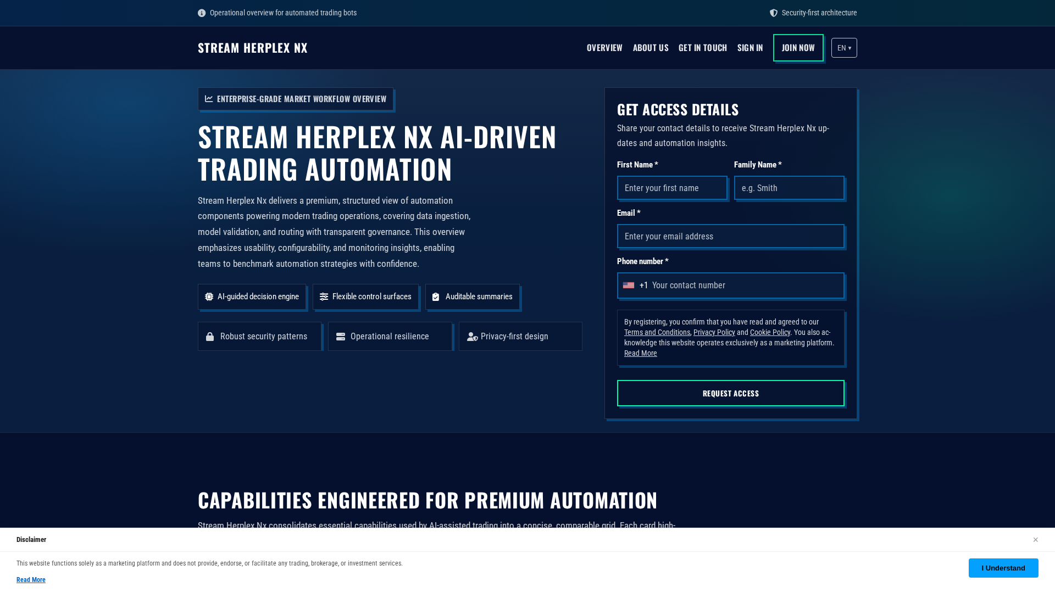Viewport: 1055px width, 593px height.
Task: Focus the Family Name input field
Action: click(x=789, y=188)
